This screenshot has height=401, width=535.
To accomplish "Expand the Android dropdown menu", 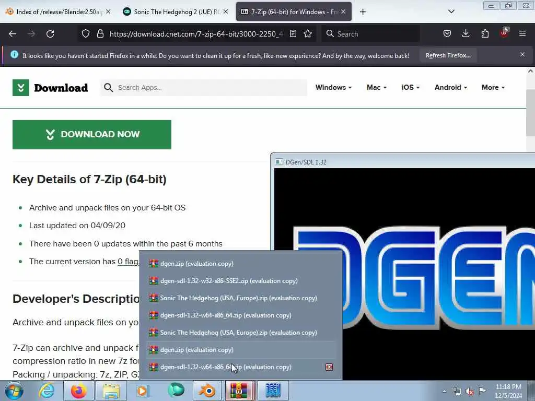I will point(451,87).
